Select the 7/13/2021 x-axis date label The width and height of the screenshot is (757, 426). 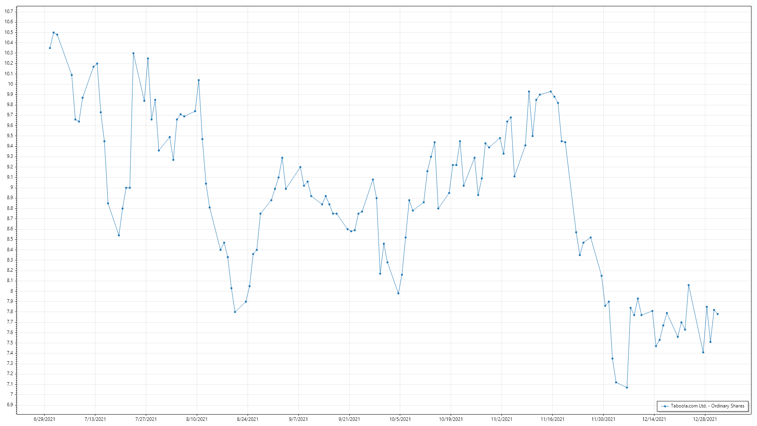[x=95, y=419]
